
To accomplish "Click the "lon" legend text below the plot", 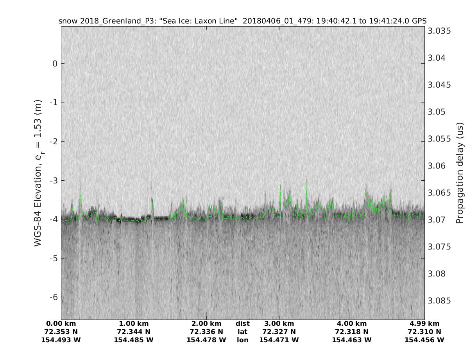I will click(242, 340).
